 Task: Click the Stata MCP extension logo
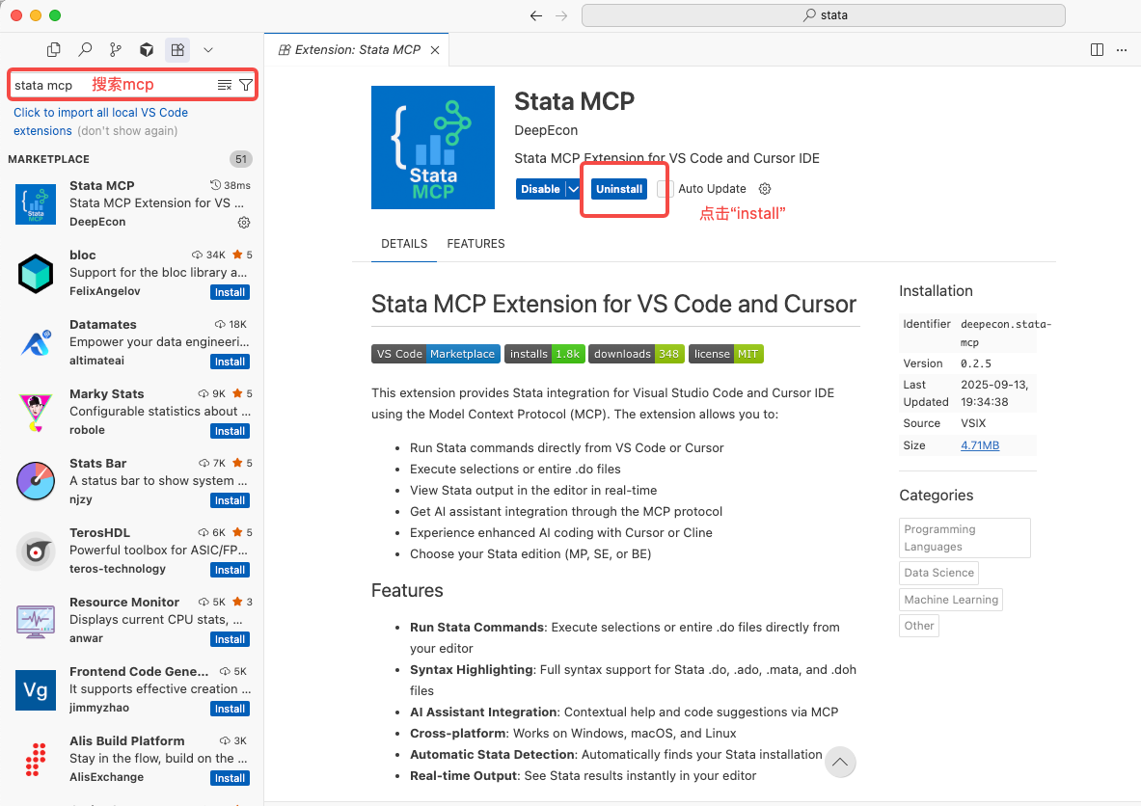tap(433, 148)
